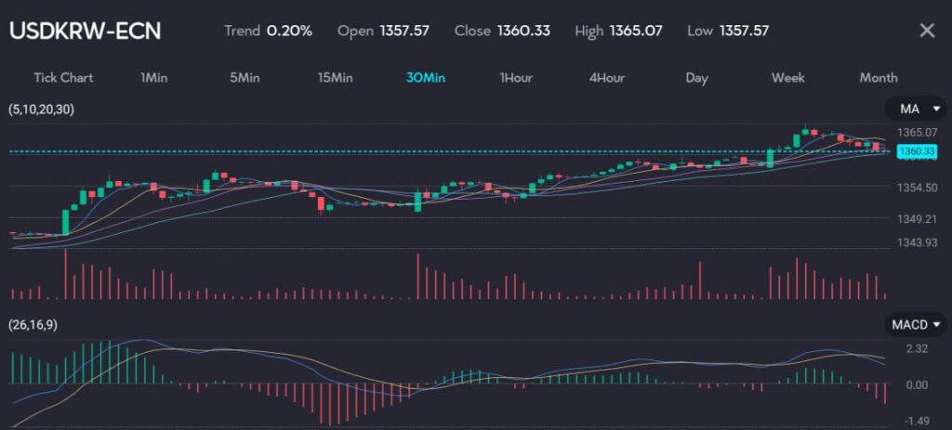Open the MA indicator dropdown
This screenshot has width=952, height=430.
915,110
